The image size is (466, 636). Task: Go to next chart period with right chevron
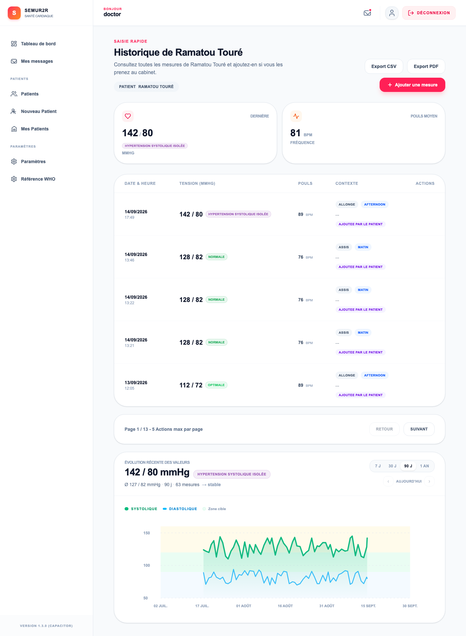(429, 481)
